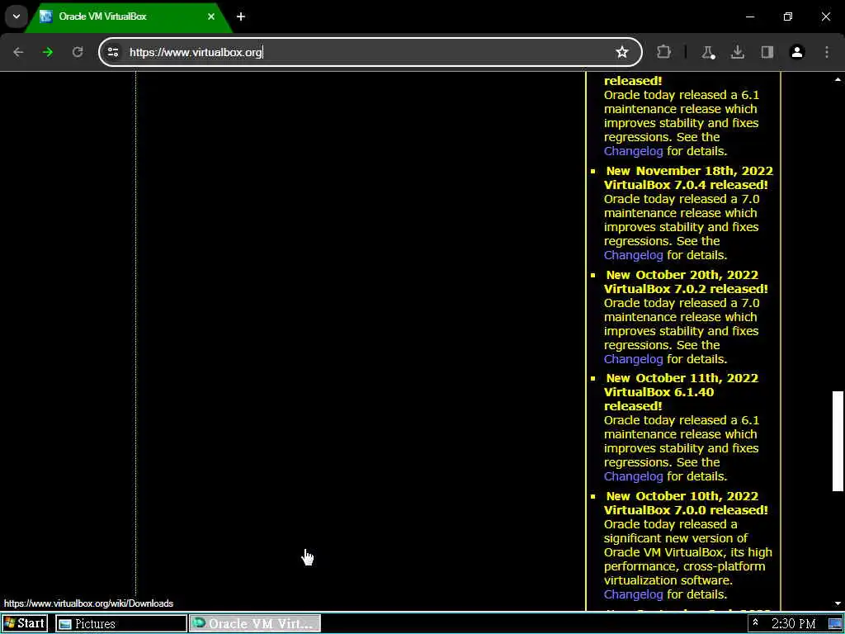Open the profile avatar icon
Viewport: 845px width, 634px height.
[x=796, y=52]
